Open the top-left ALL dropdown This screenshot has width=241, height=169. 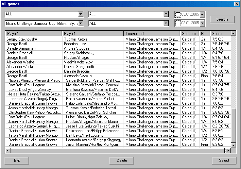tap(80, 14)
